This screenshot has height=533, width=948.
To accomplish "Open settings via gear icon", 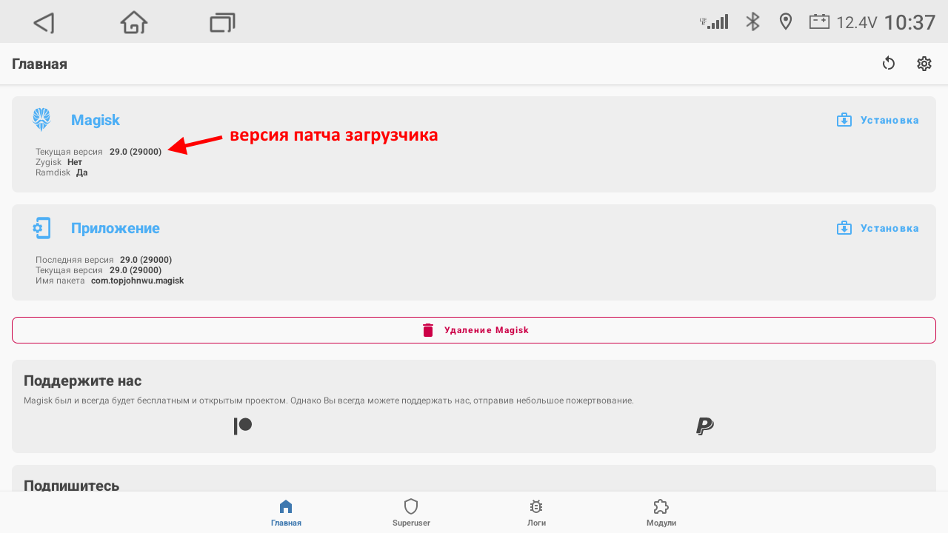I will coord(924,64).
